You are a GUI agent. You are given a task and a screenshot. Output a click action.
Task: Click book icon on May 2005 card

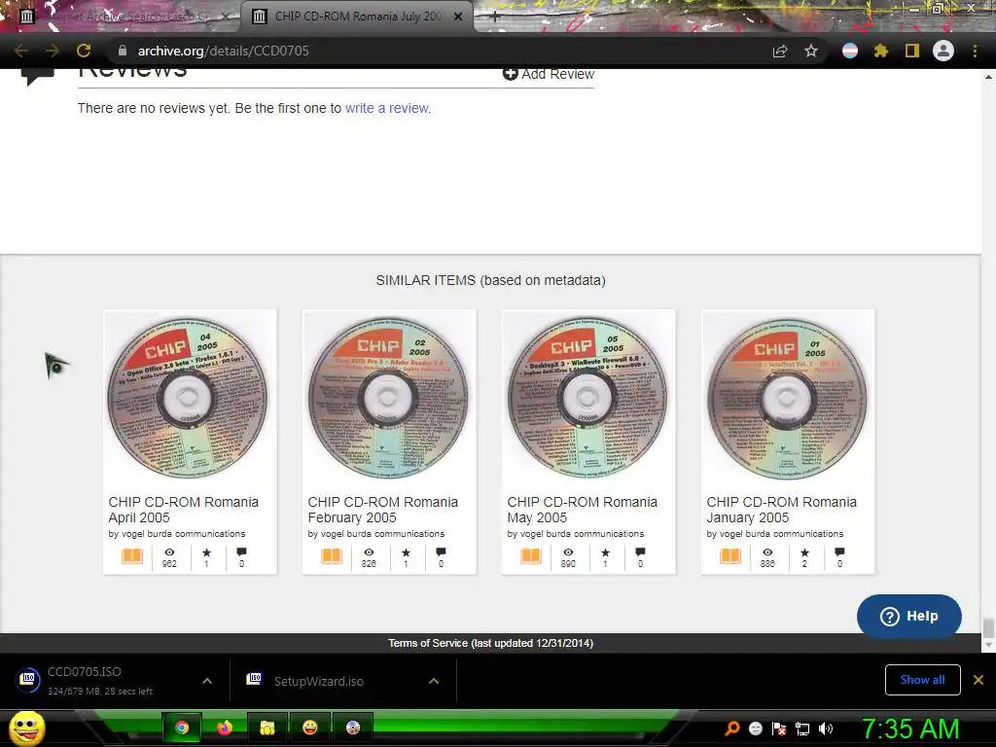531,556
